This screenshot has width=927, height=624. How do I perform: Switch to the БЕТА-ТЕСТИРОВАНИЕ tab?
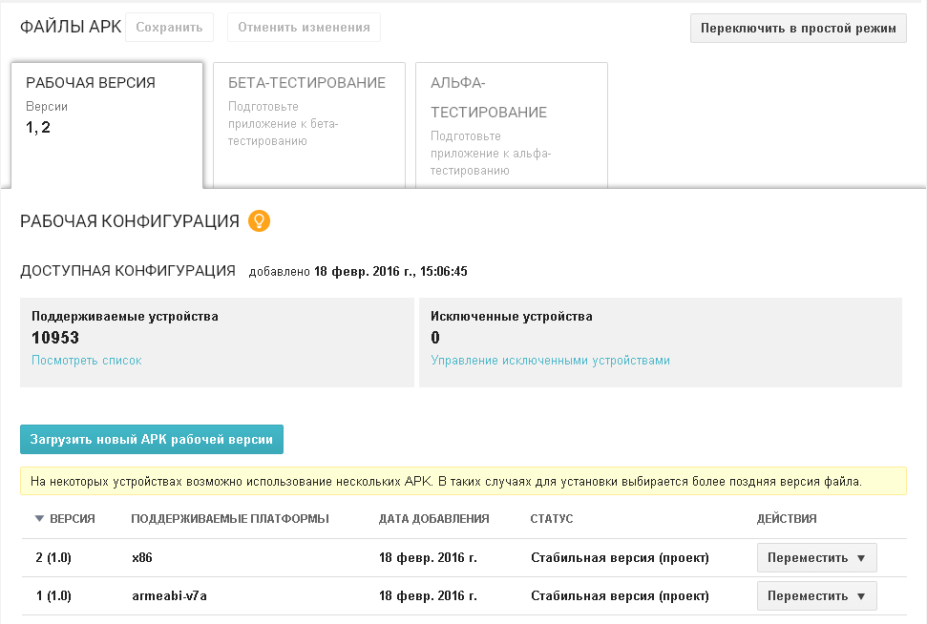tap(309, 125)
